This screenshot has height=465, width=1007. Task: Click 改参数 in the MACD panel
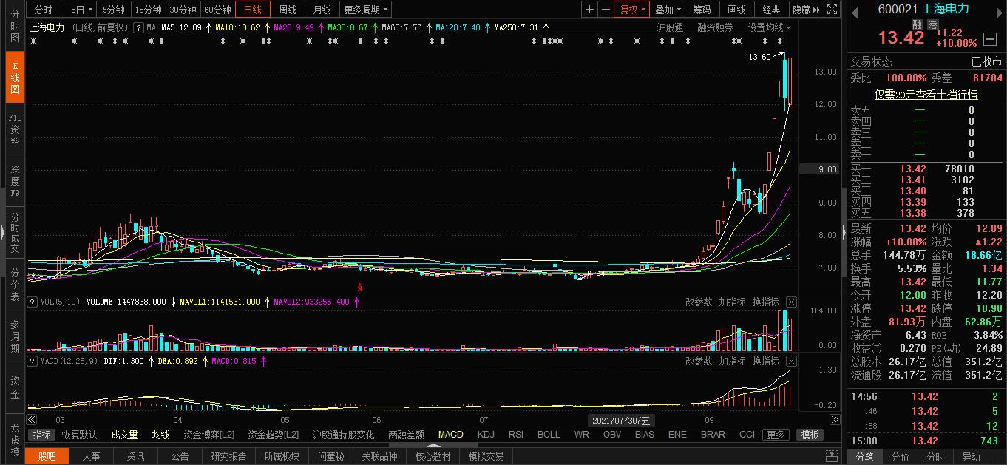699,361
